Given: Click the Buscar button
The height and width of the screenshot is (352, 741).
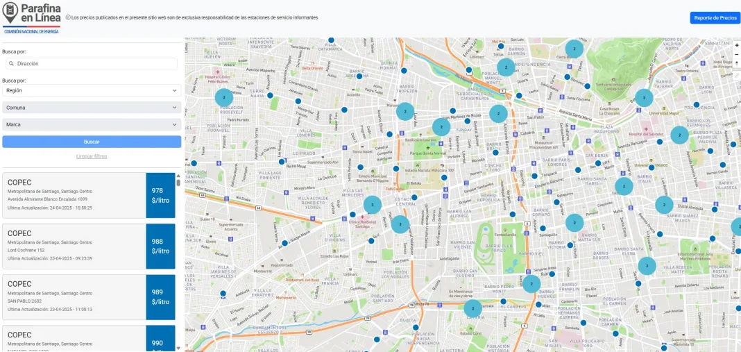Looking at the screenshot, I should click(92, 142).
